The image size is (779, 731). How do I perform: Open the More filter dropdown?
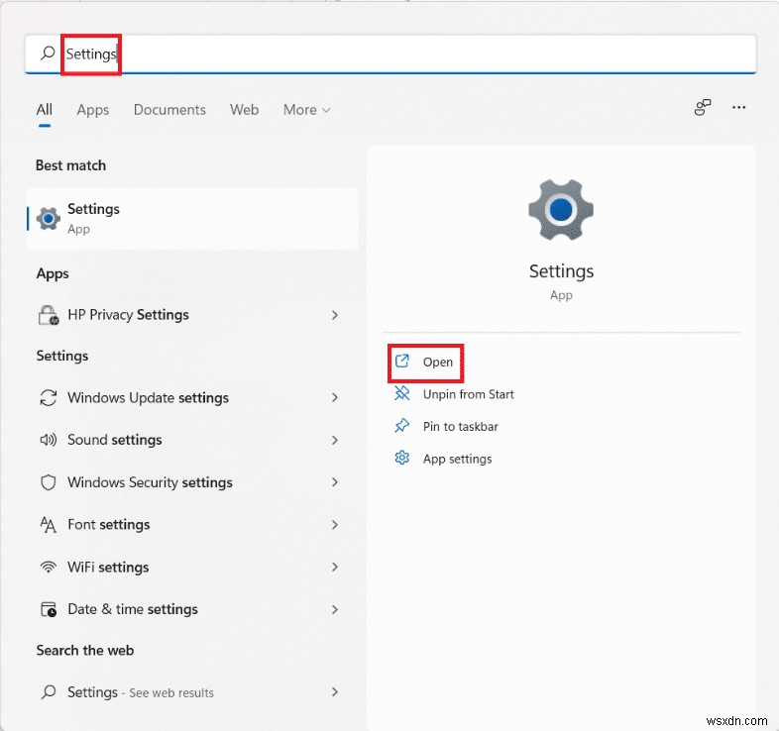click(x=306, y=110)
